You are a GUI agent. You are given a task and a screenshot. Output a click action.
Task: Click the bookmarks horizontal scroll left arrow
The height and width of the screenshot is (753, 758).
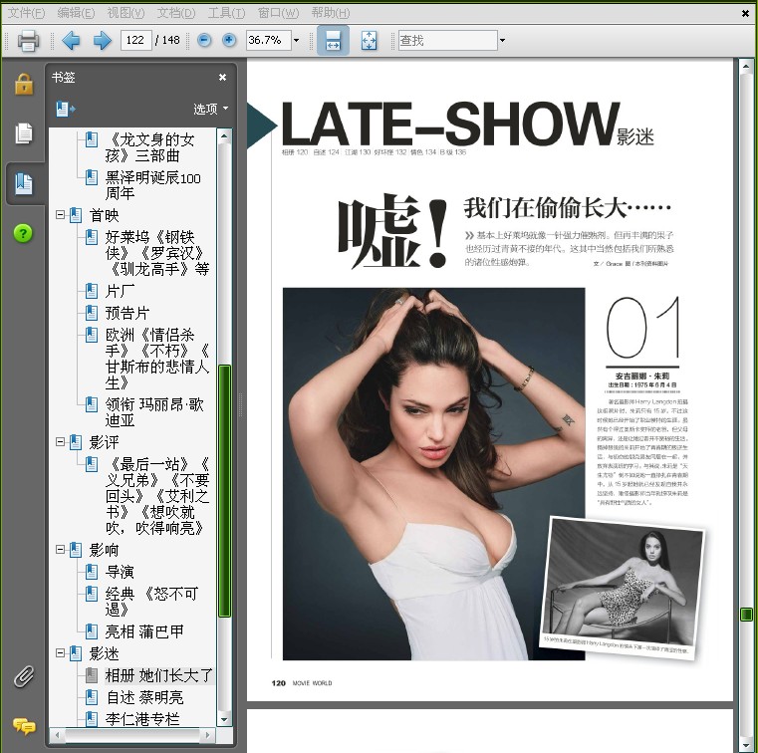57,735
